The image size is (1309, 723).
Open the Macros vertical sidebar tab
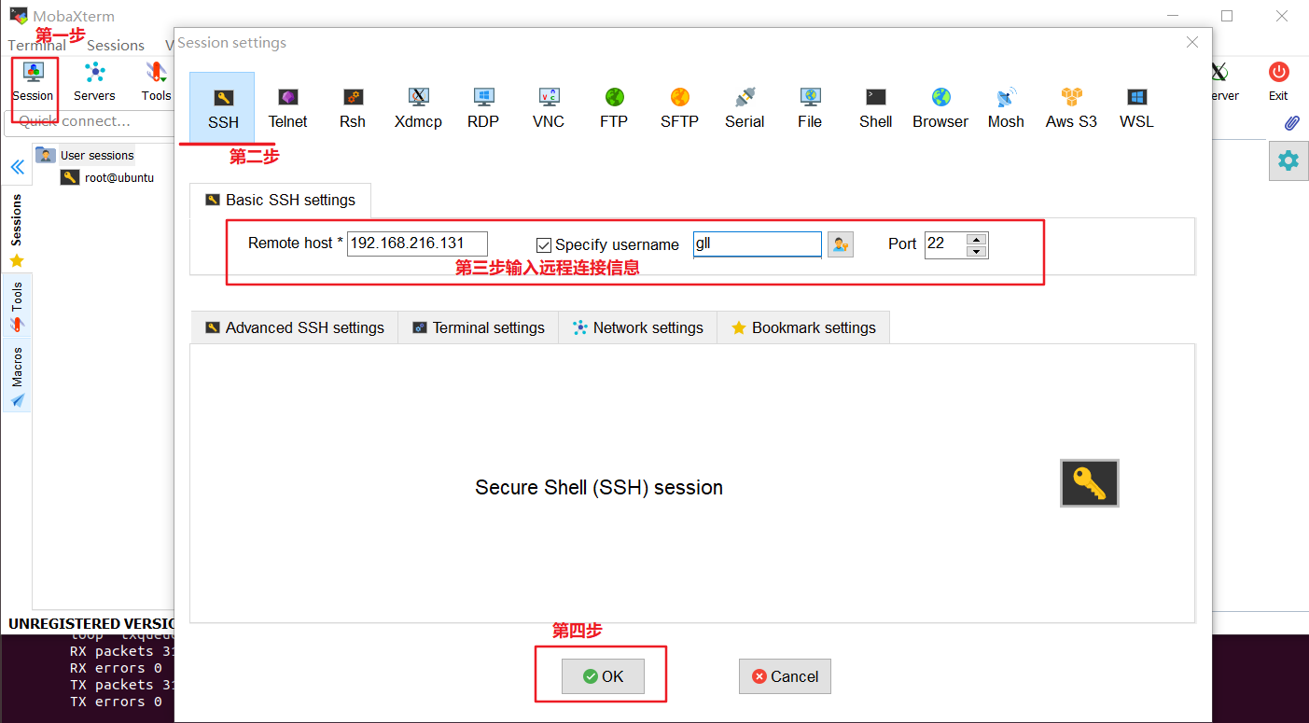(17, 375)
